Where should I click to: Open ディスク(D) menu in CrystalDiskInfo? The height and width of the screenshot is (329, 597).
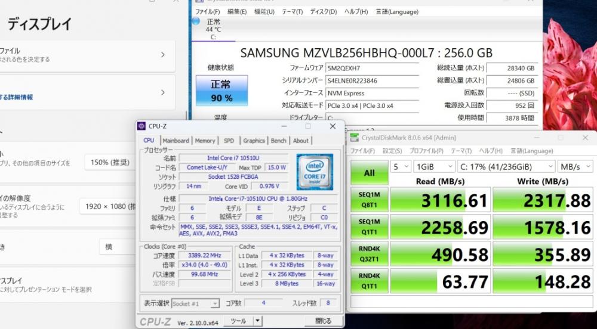pyautogui.click(x=323, y=12)
